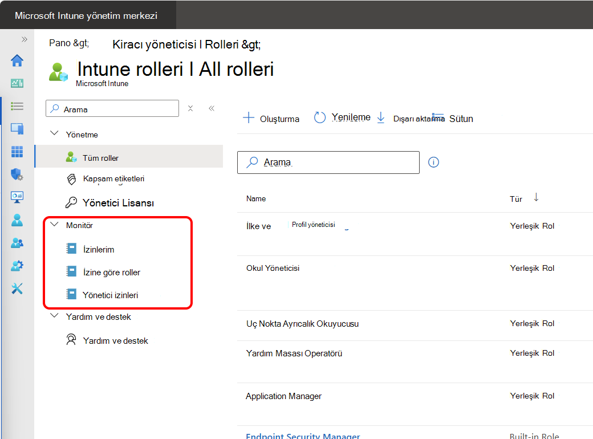Open the İlke ve Profil yöneticisi role
This screenshot has height=439, width=593.
(290, 226)
